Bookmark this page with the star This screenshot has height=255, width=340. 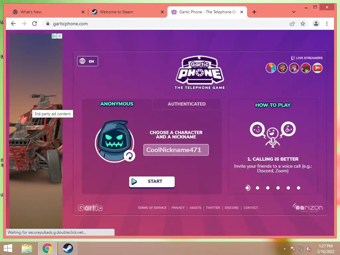click(x=303, y=24)
